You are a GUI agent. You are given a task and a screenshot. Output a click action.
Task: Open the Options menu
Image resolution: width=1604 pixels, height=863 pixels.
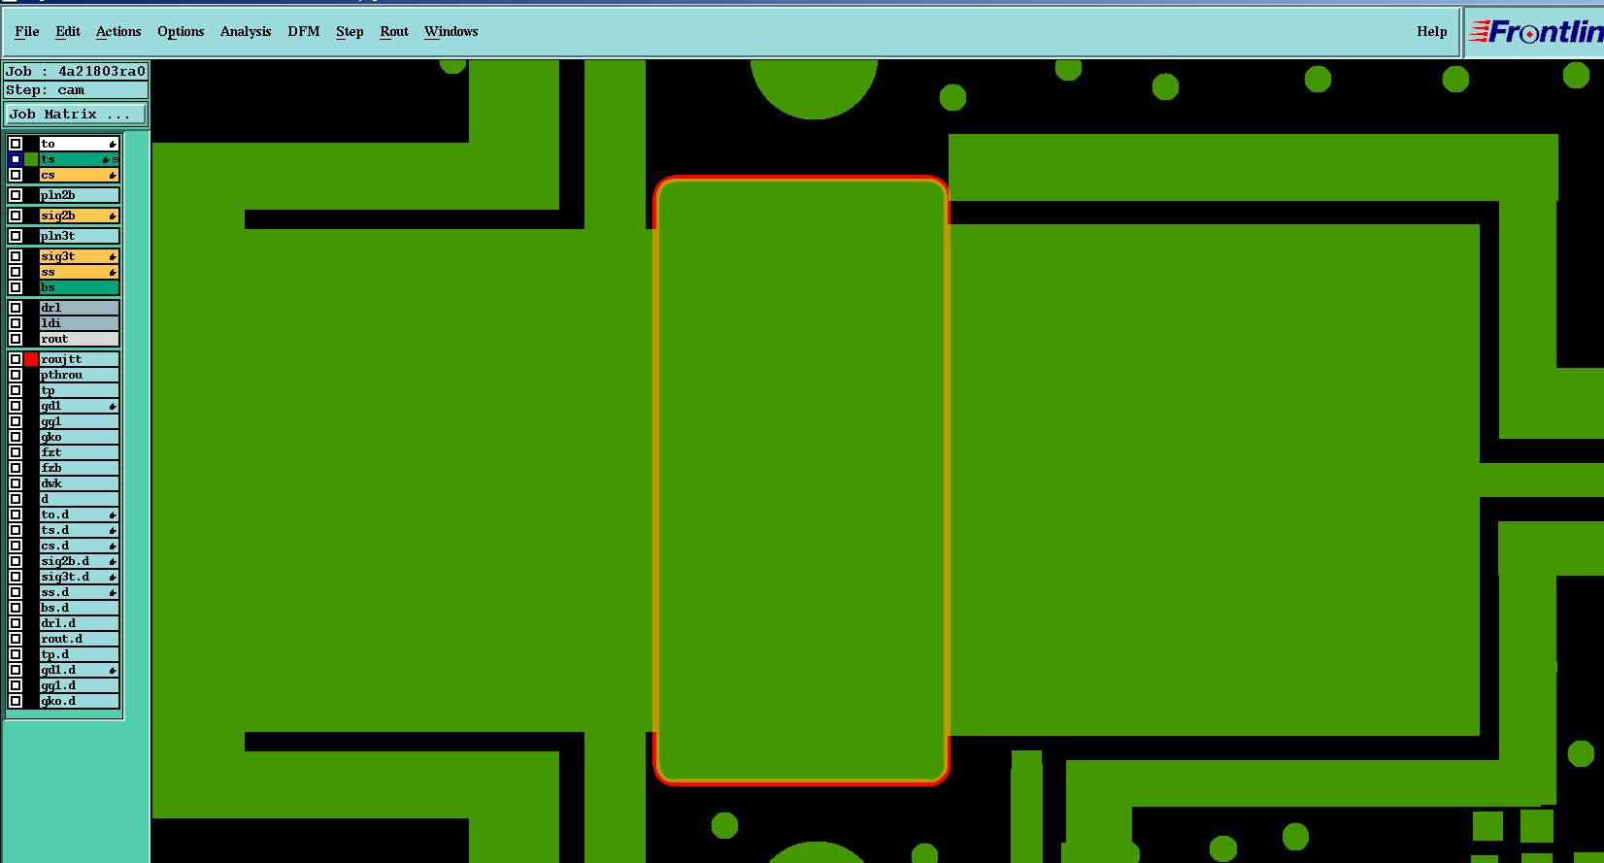point(181,31)
